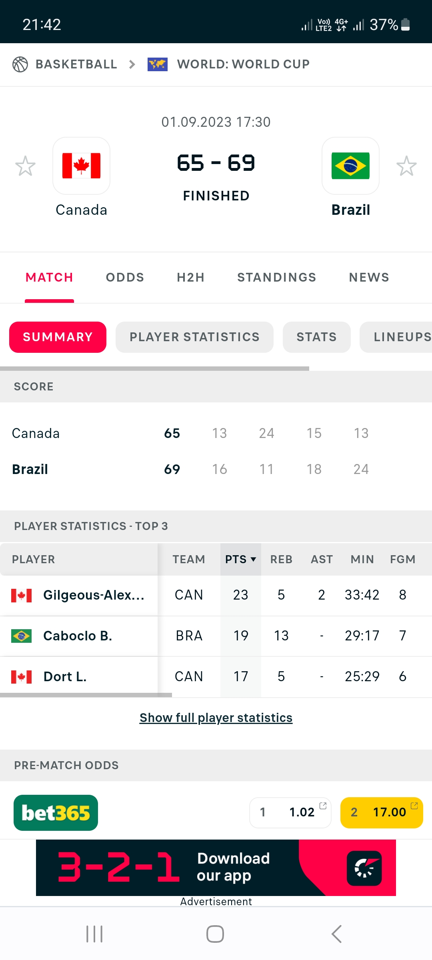Tap the Android home button icon
The height and width of the screenshot is (960, 432).
tap(215, 934)
